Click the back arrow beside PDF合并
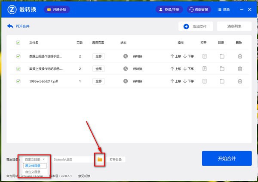This screenshot has width=258, height=182. pyautogui.click(x=10, y=26)
